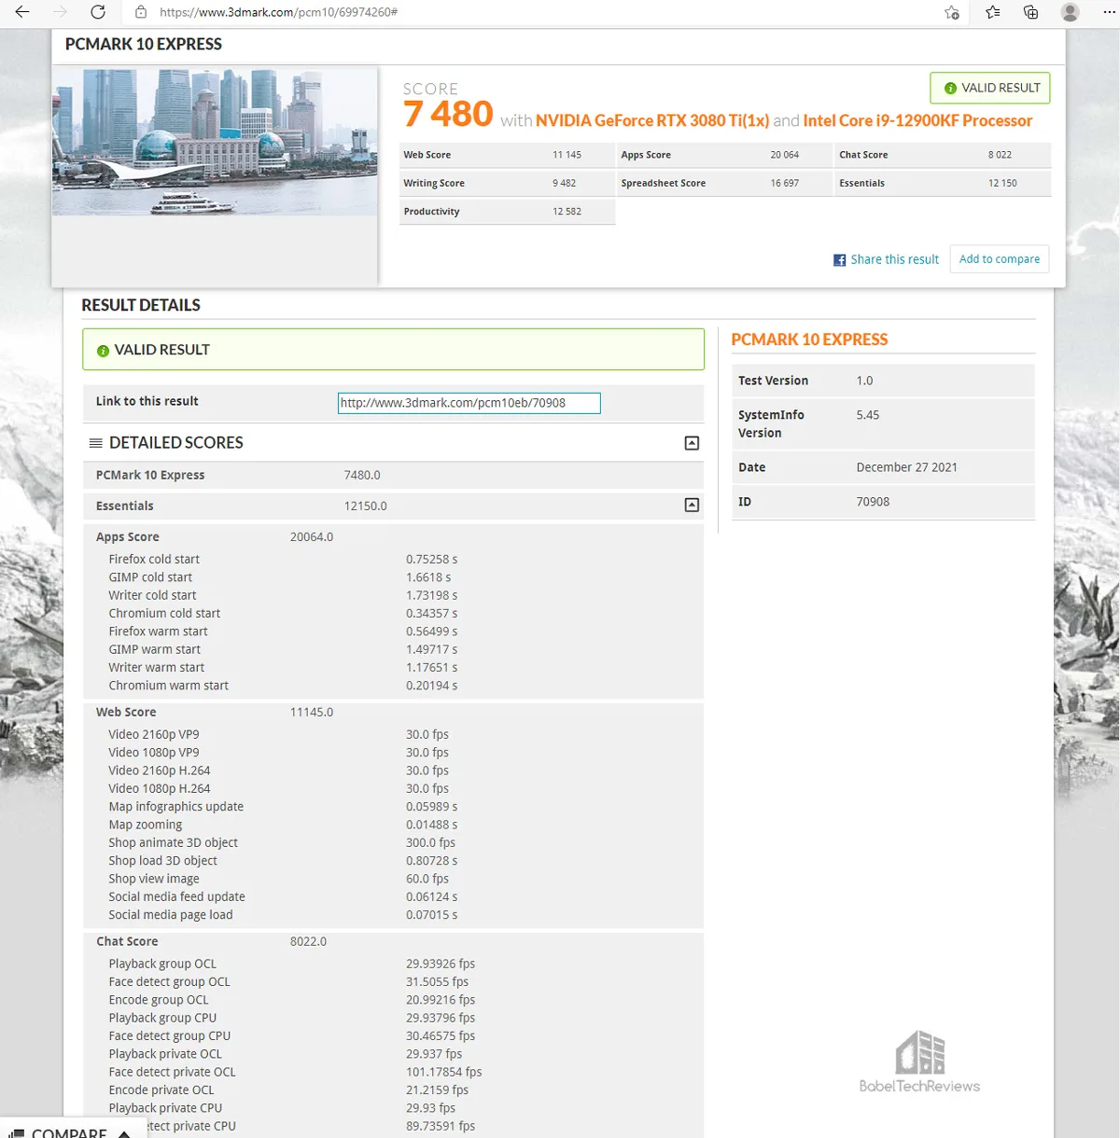
Task: Click the Firefox cold start row
Action: pos(393,560)
